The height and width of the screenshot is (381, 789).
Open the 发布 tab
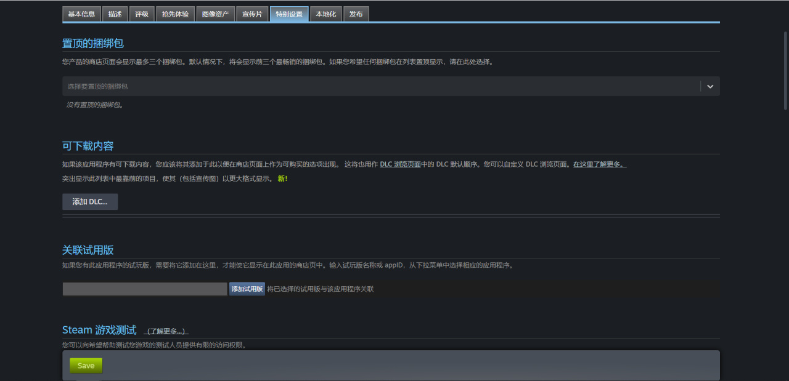(356, 14)
